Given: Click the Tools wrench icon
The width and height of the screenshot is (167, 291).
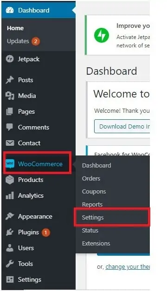Looking at the screenshot, I should pyautogui.click(x=10, y=264).
